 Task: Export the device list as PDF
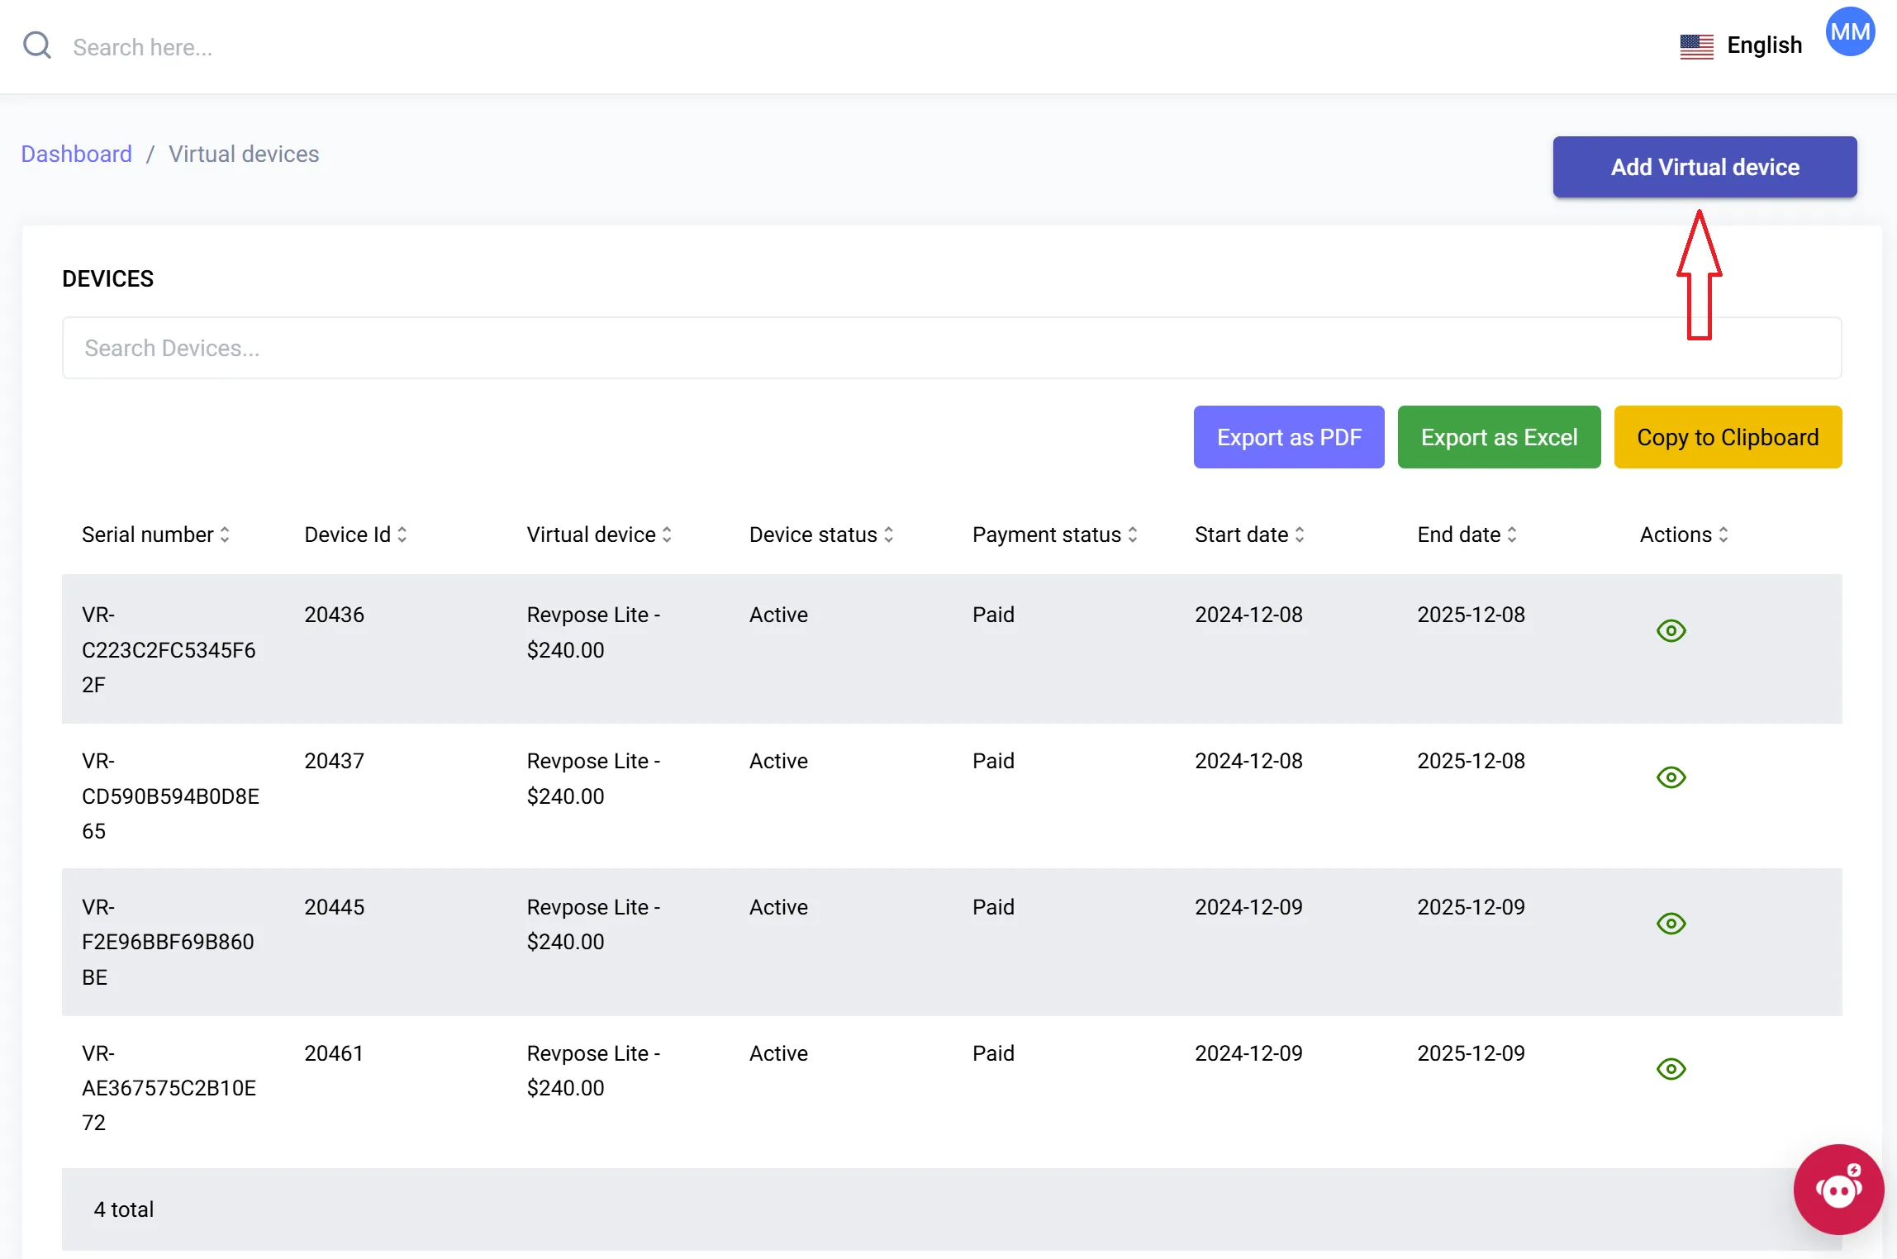click(x=1288, y=437)
